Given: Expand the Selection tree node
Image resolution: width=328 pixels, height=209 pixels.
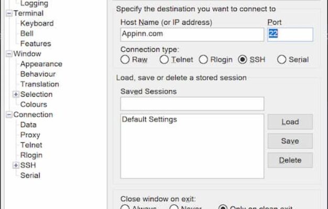Looking at the screenshot, I should pyautogui.click(x=16, y=95).
